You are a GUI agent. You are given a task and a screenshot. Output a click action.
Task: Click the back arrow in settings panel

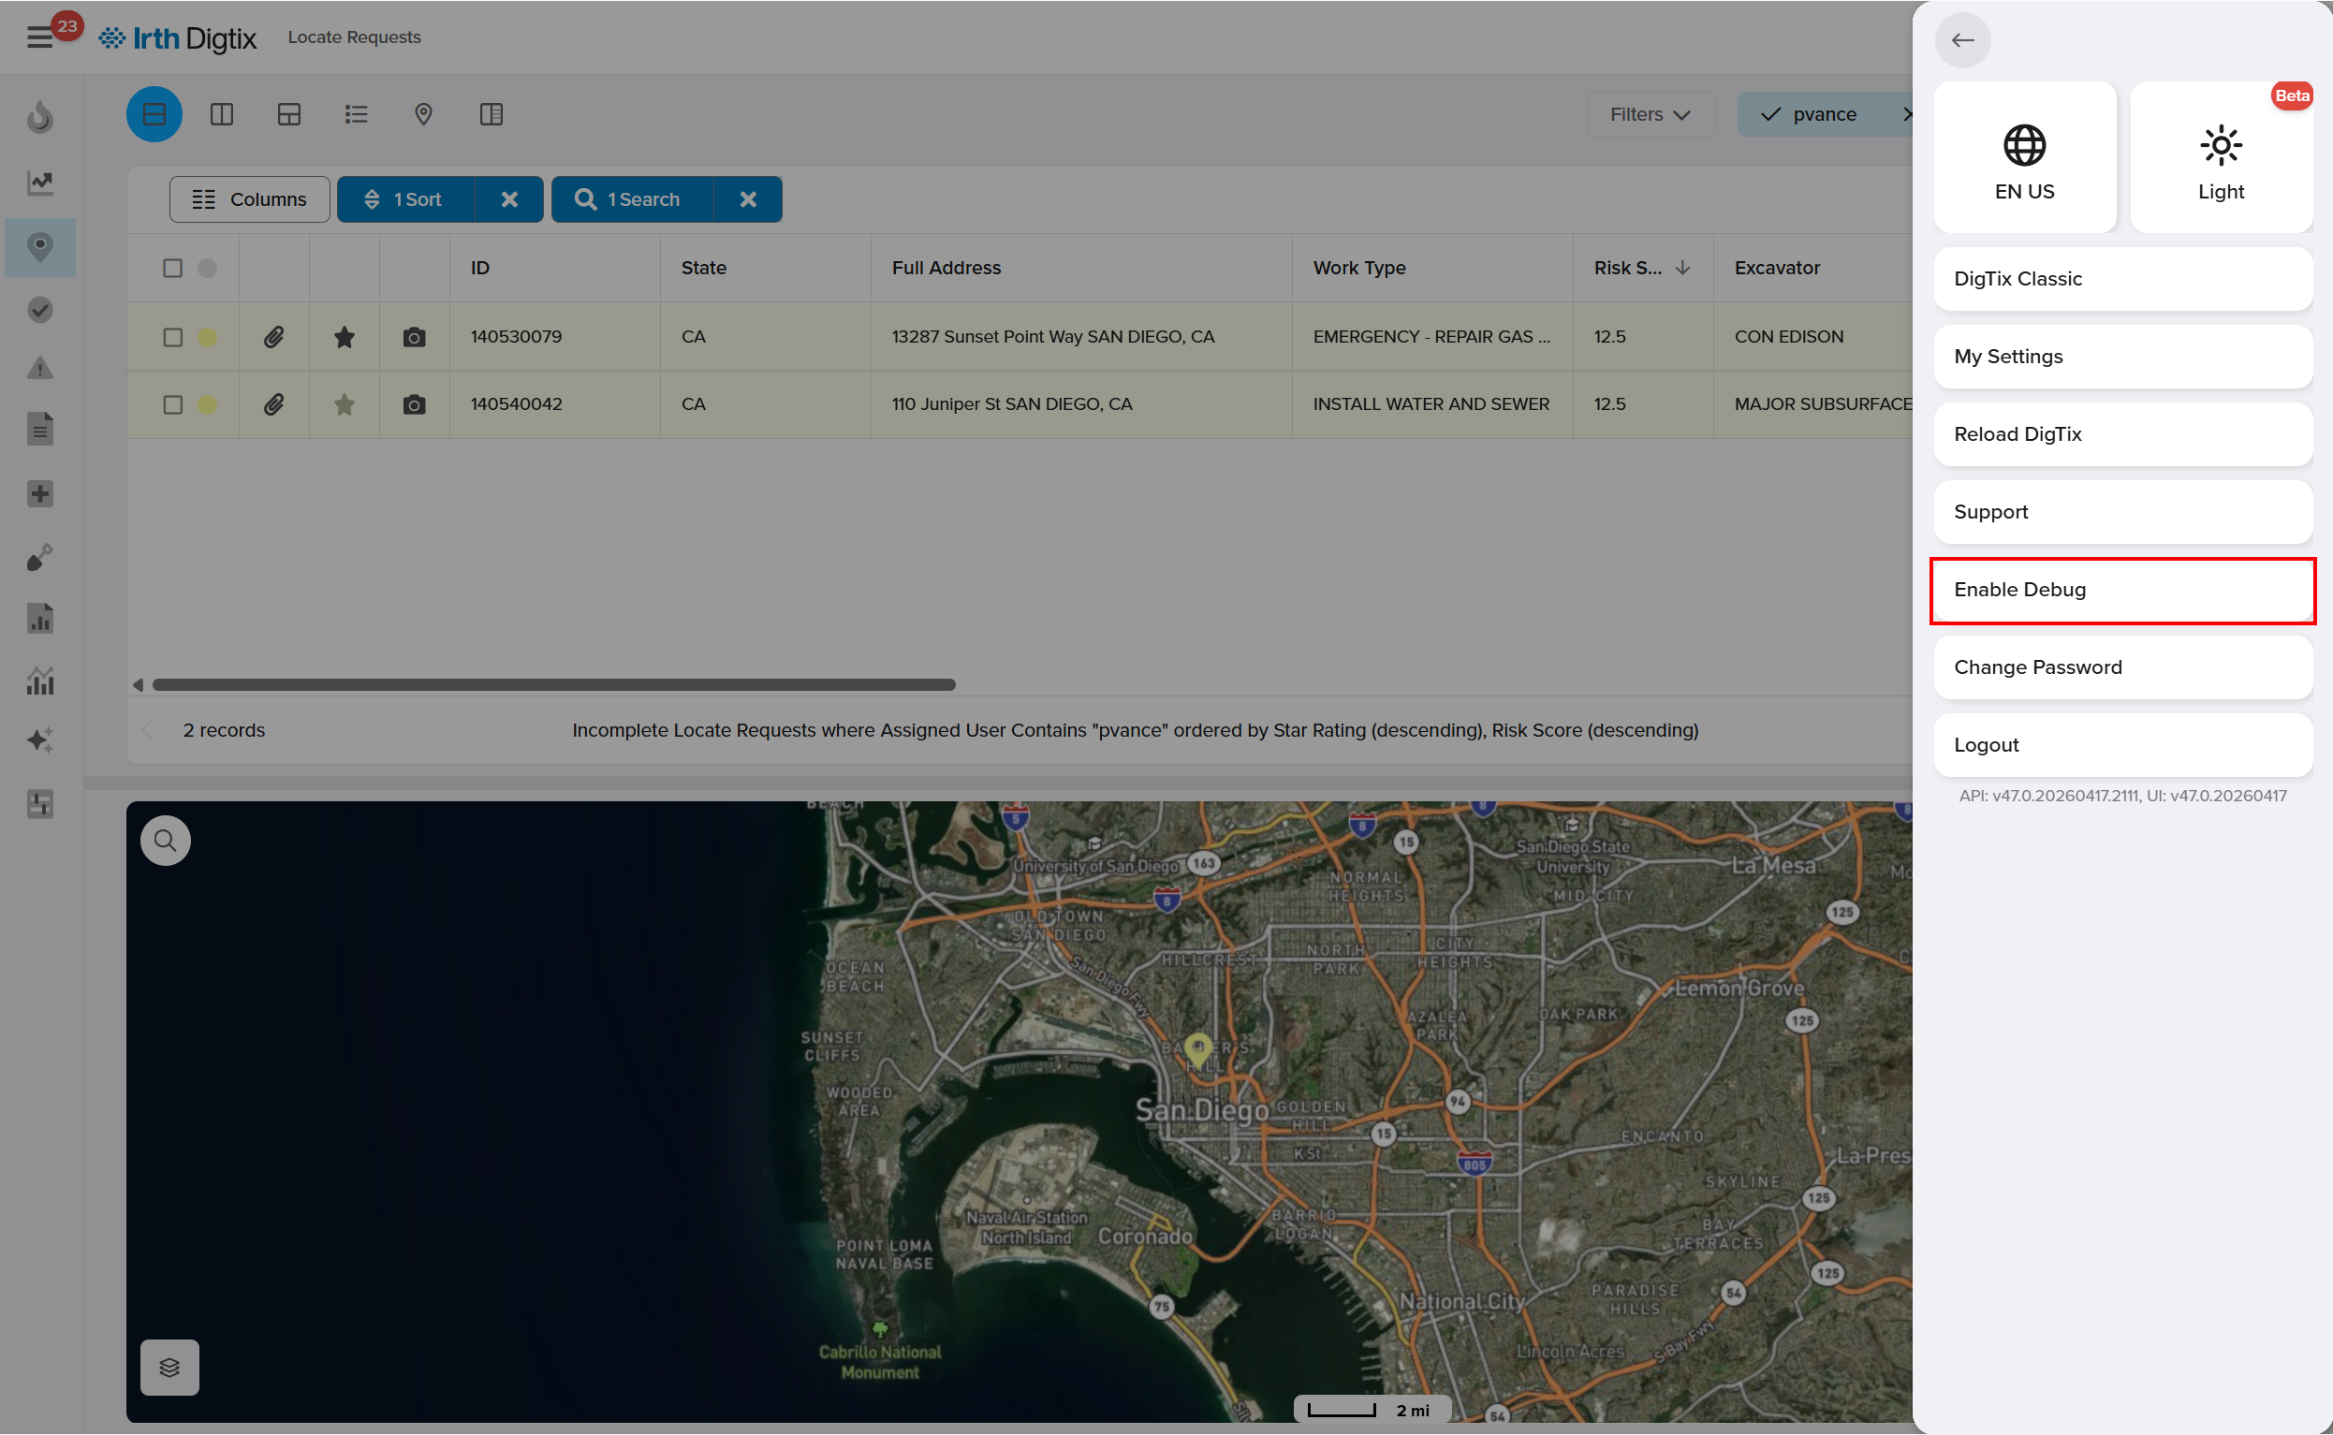[x=1962, y=40]
